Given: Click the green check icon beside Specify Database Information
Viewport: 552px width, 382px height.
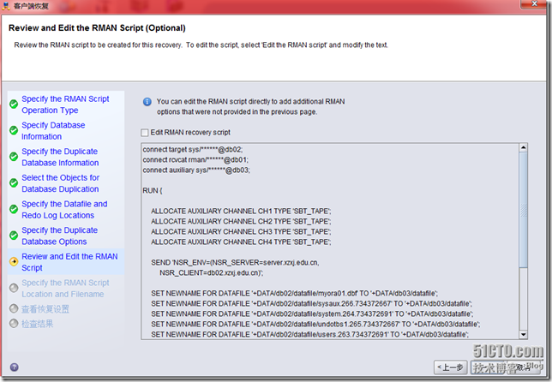Looking at the screenshot, I should 14,130.
